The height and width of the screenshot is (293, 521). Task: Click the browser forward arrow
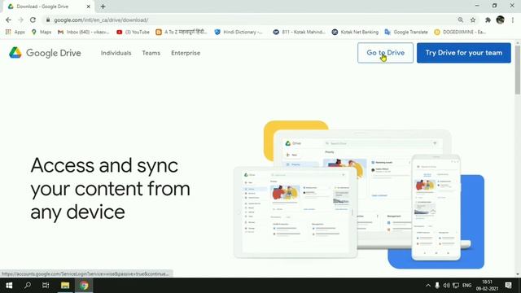(20, 20)
